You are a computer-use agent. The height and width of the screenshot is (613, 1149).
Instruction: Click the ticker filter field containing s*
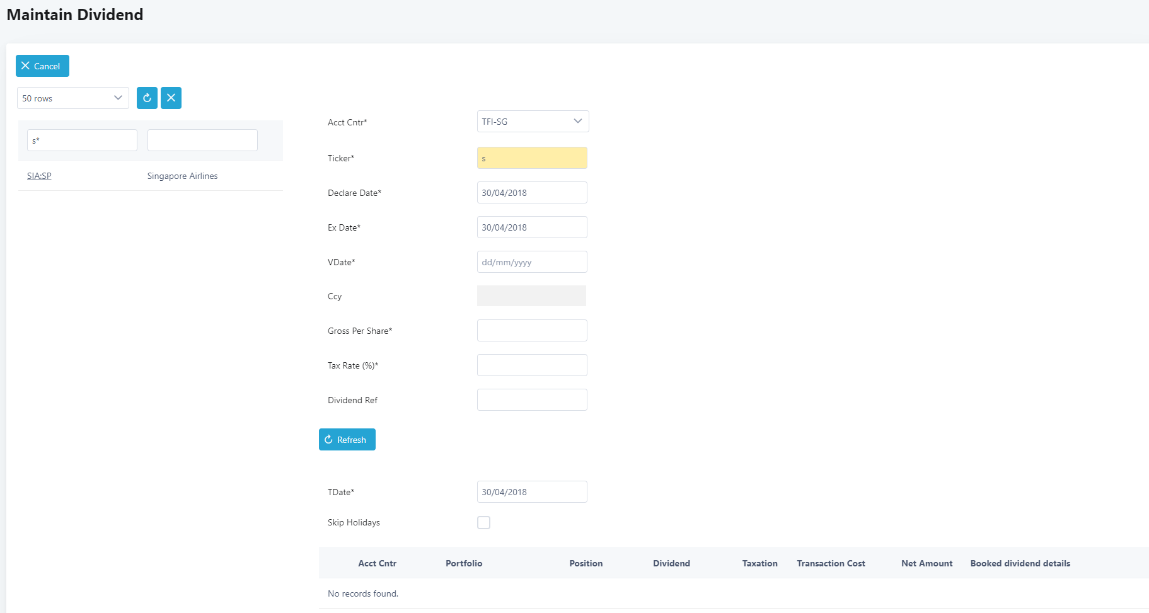82,140
